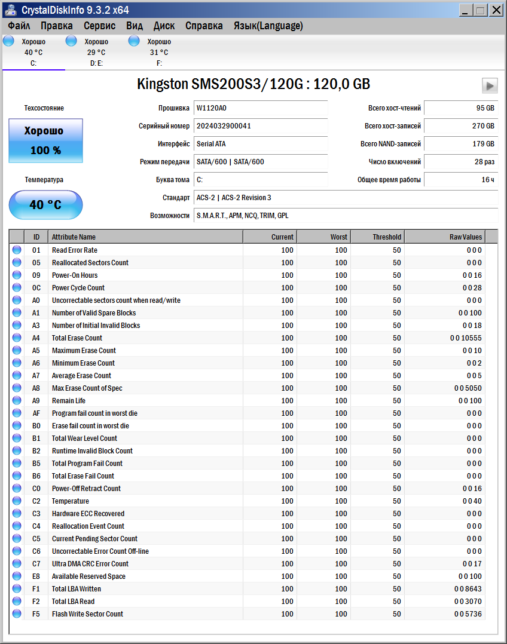This screenshot has width=507, height=644.
Task: Click status orb for Maximum Erase Count
Action: tap(17, 350)
